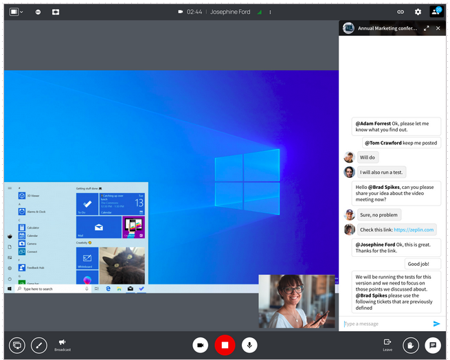Click the Type a message field
This screenshot has height=360, width=450.
(x=387, y=324)
